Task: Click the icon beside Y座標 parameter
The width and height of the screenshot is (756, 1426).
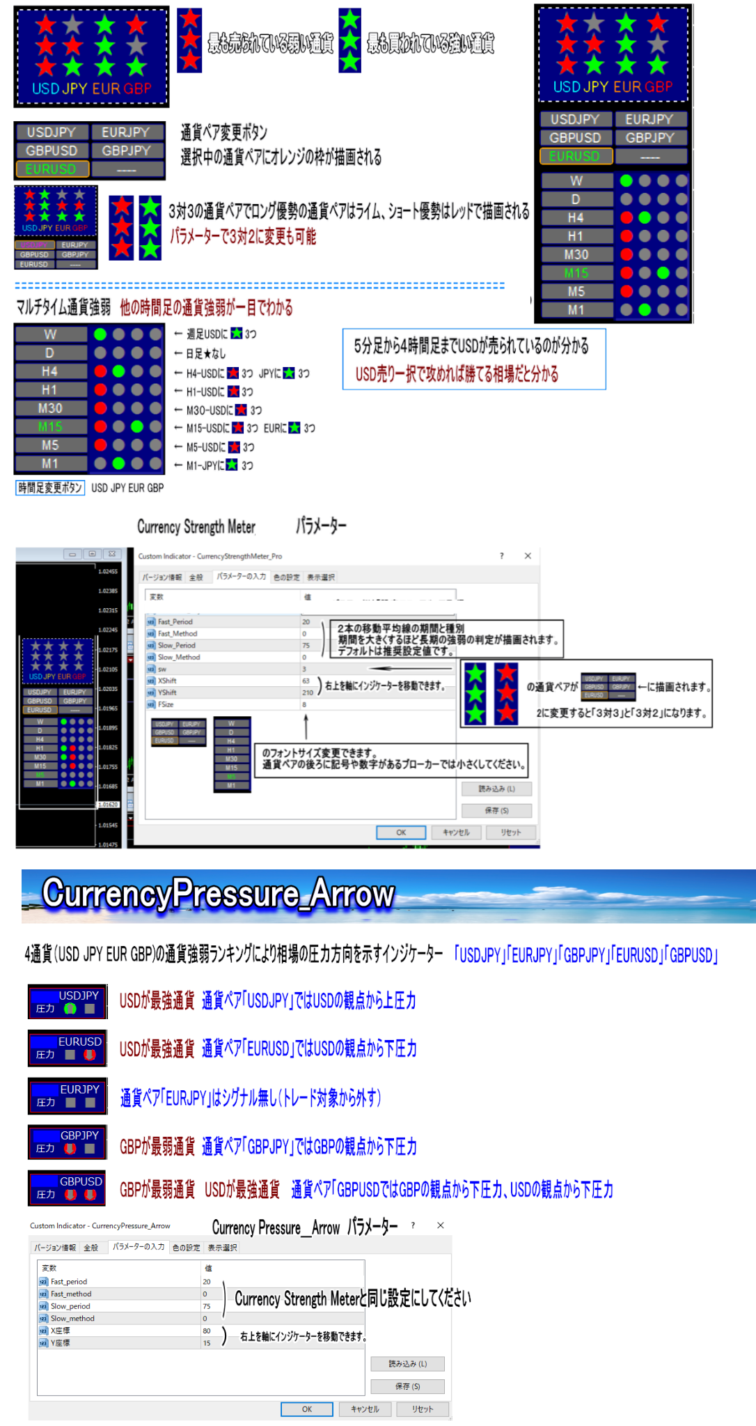Action: click(x=43, y=1342)
